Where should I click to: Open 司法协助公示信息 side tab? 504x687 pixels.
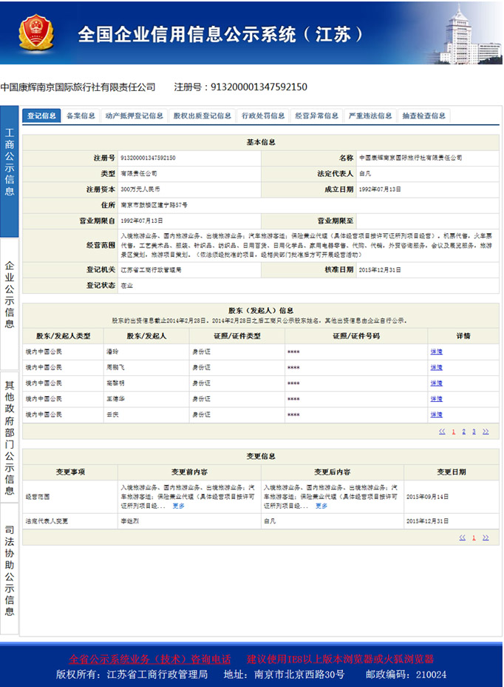tap(9, 569)
